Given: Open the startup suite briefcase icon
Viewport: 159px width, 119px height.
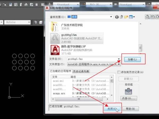Looking at the screenshot, I should pos(128,91).
